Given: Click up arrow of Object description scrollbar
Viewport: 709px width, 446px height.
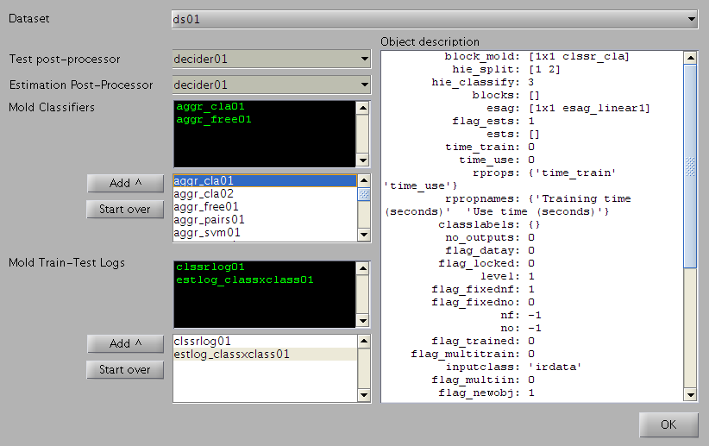Looking at the screenshot, I should (690, 58).
